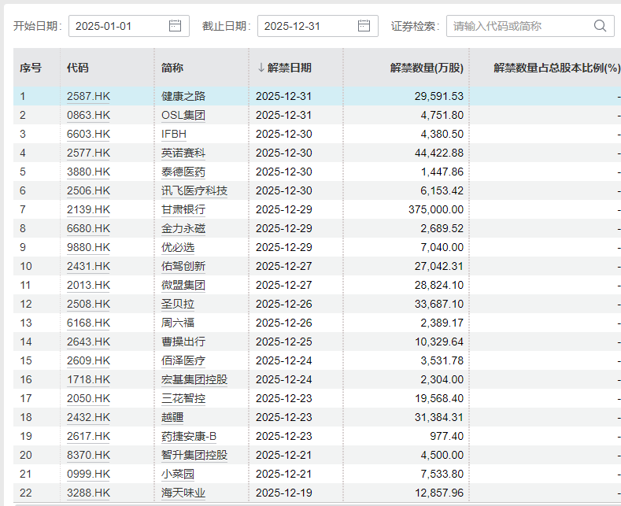Open the 讯飞医疗科技 stock link
The width and height of the screenshot is (621, 506).
tap(194, 190)
